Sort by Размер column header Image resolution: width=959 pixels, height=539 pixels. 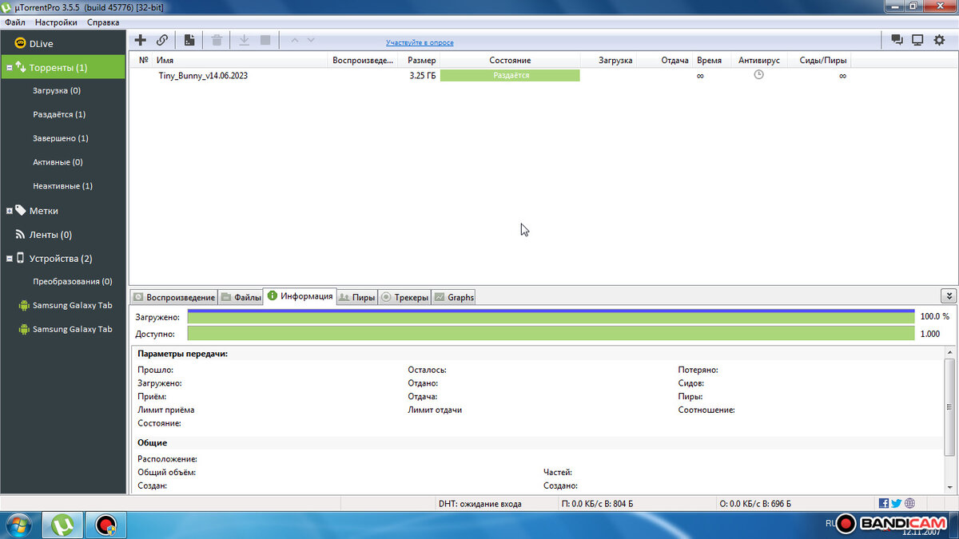419,60
